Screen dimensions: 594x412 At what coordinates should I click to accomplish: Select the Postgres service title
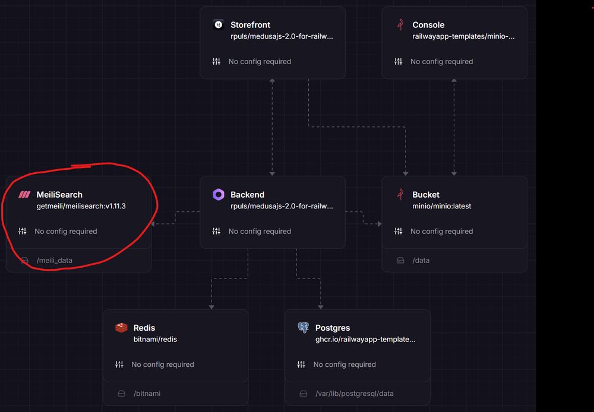click(x=333, y=328)
